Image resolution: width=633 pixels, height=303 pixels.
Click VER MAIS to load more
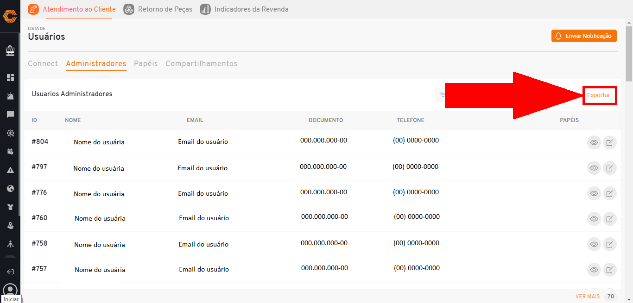[x=588, y=297]
